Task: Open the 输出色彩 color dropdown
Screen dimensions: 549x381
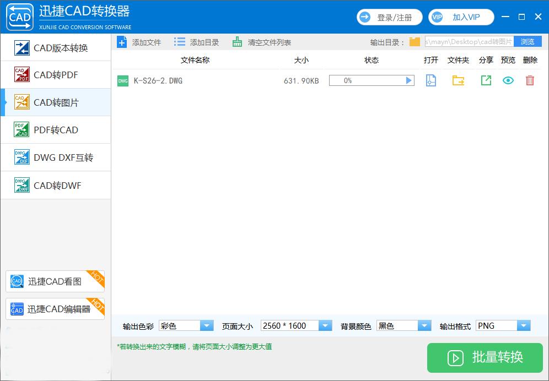Action: 207,325
